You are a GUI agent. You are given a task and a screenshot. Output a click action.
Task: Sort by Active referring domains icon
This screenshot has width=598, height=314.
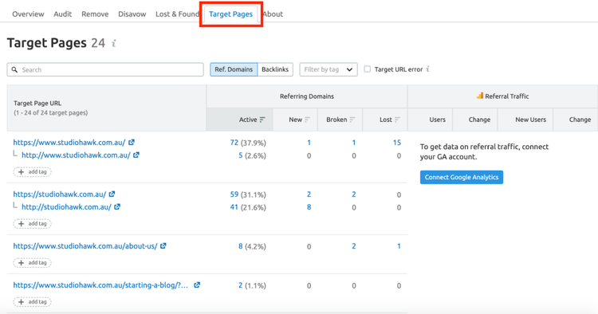(x=262, y=120)
